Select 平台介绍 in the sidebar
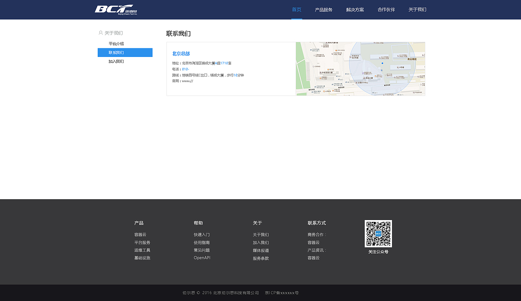This screenshot has height=301, width=521. (x=116, y=44)
